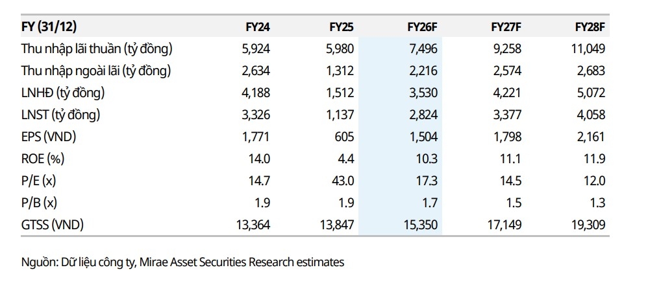
Task: Click the LNST (tỷ đồng) row label
Action: click(x=61, y=115)
